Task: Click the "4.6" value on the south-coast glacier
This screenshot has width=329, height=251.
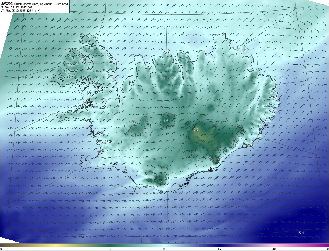Action: [160, 182]
